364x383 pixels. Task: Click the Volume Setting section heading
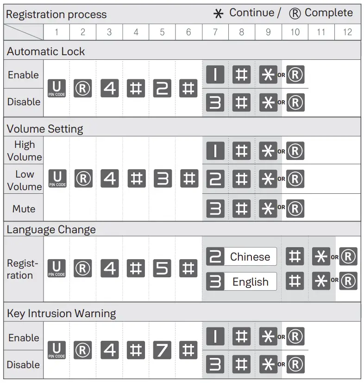click(45, 128)
